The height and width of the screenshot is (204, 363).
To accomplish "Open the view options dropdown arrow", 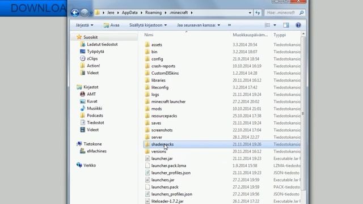I will pos(275,25).
